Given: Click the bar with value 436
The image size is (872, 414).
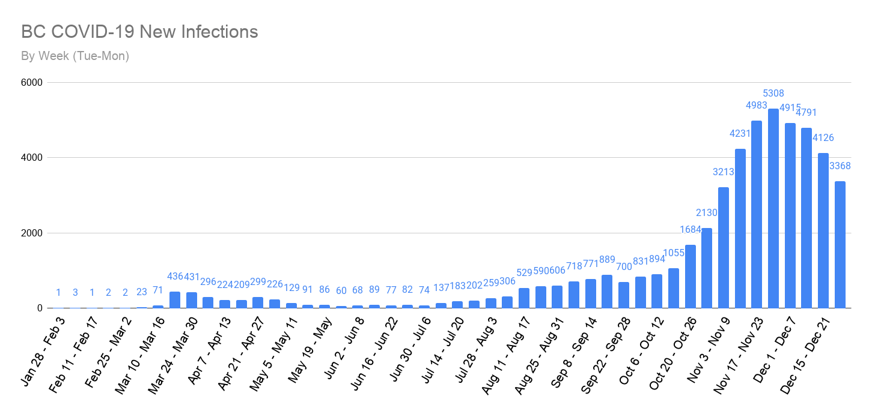Looking at the screenshot, I should click(x=175, y=301).
